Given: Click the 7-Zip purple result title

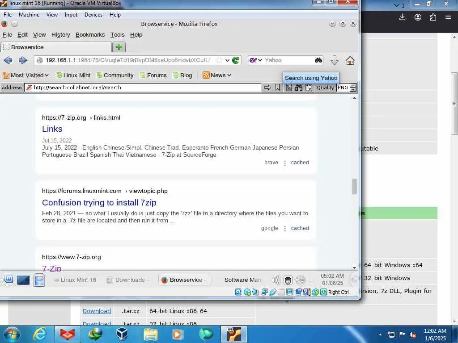Looking at the screenshot, I should click(52, 268).
